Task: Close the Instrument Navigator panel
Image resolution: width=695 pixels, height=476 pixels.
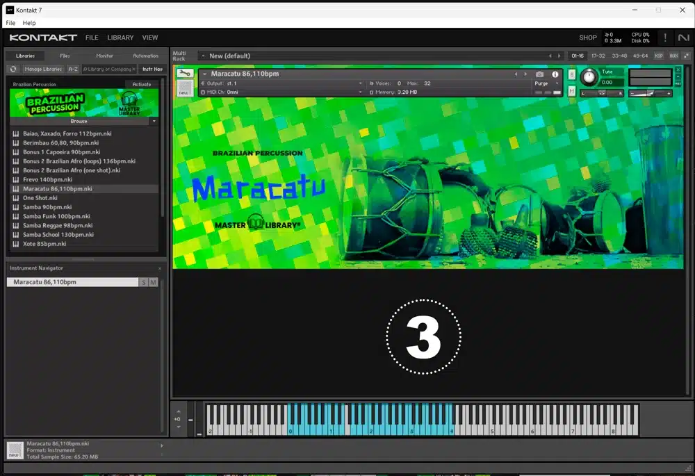Action: tap(160, 269)
